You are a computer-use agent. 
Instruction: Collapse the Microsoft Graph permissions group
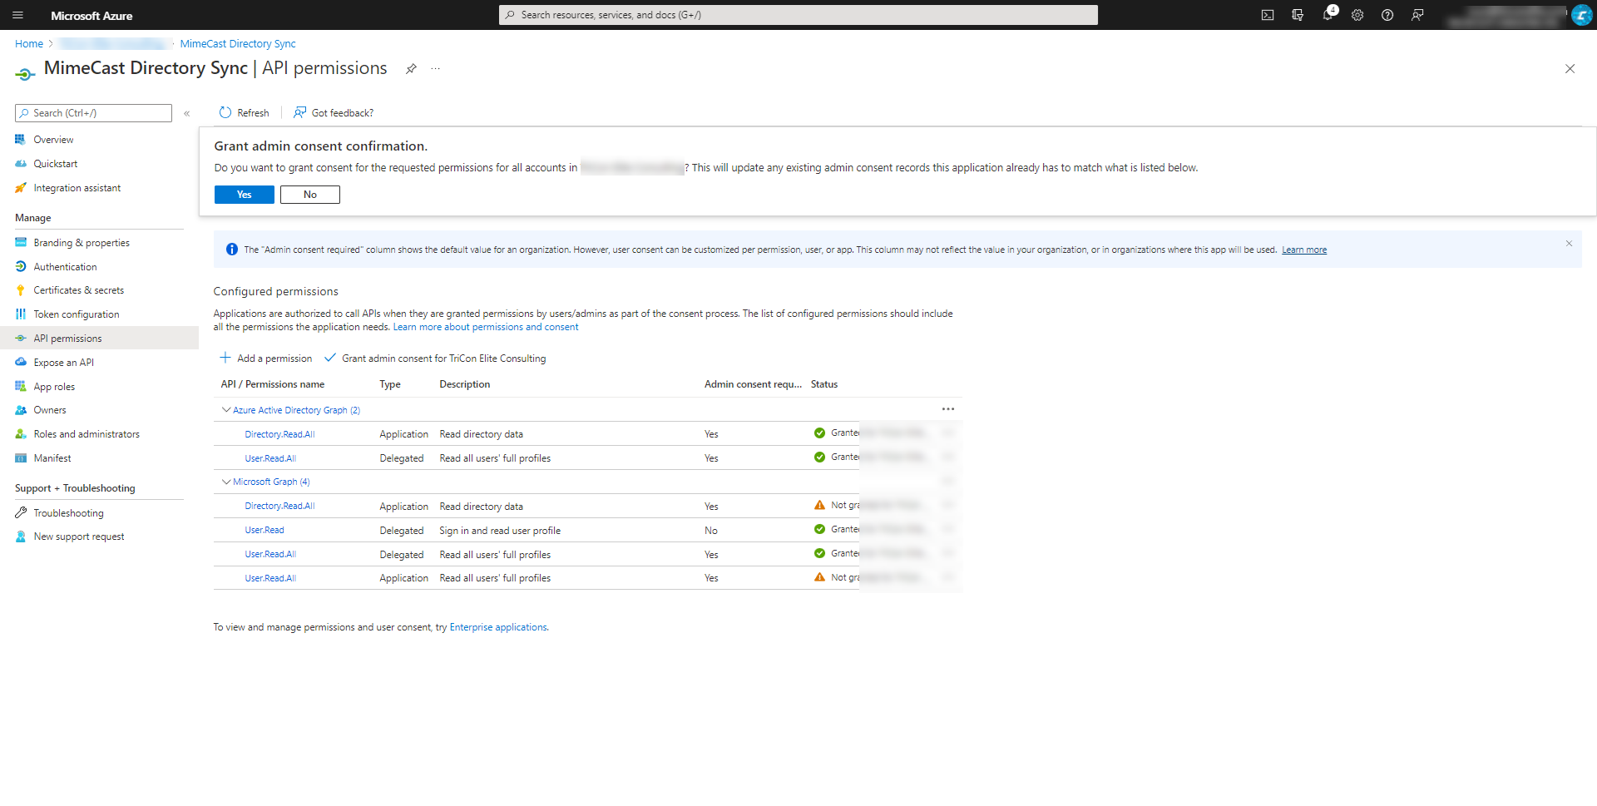pos(226,482)
